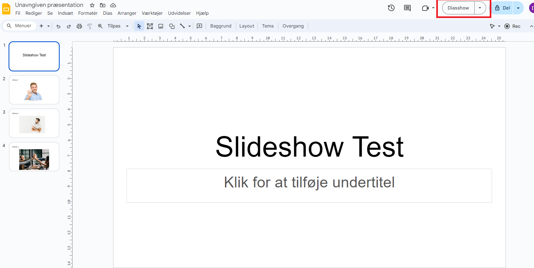
Task: Select the text box tool
Action: tap(150, 26)
